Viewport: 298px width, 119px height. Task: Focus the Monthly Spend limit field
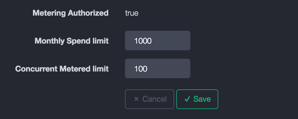coord(158,41)
